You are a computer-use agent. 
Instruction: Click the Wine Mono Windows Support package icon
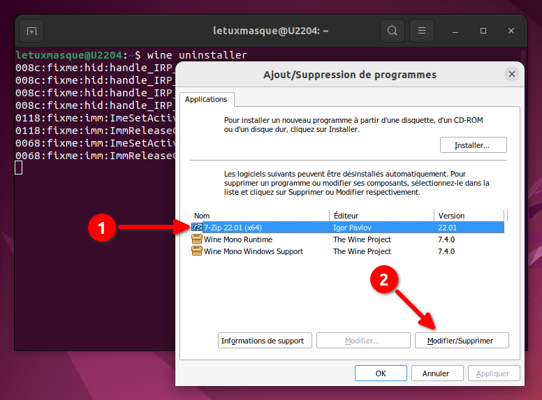click(197, 251)
